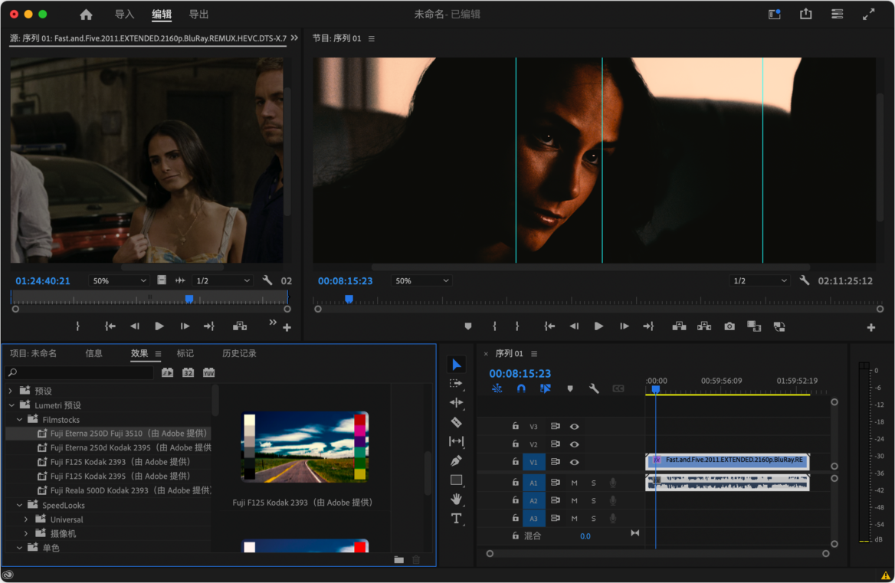Toggle lock on V3 track

coord(516,426)
